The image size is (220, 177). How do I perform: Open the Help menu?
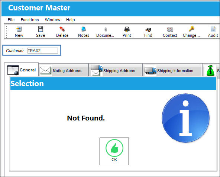(x=71, y=20)
